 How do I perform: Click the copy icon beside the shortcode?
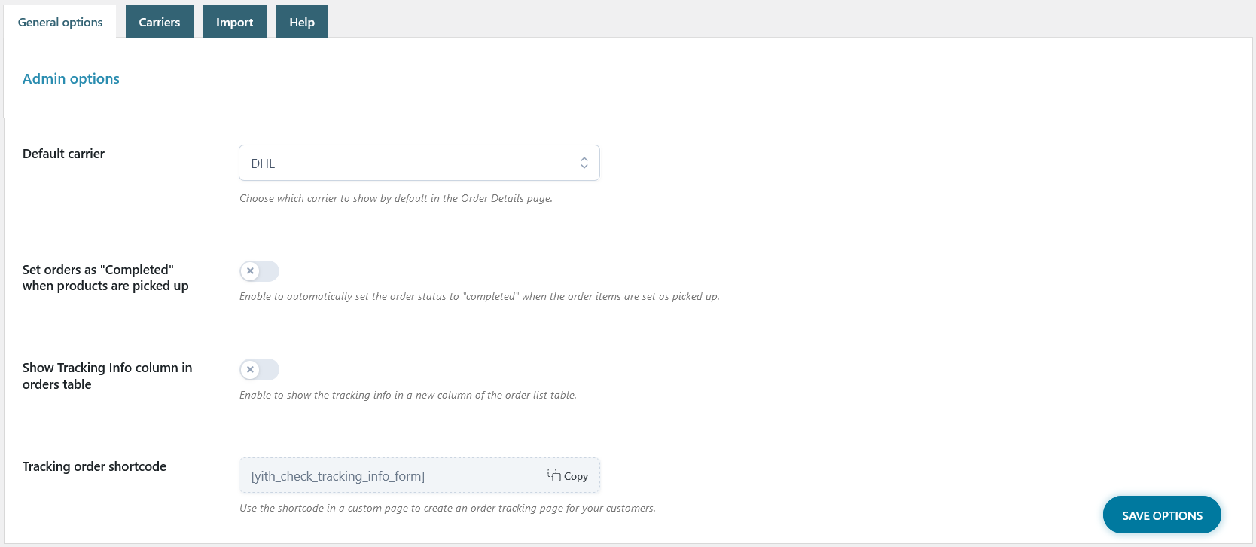click(x=554, y=475)
